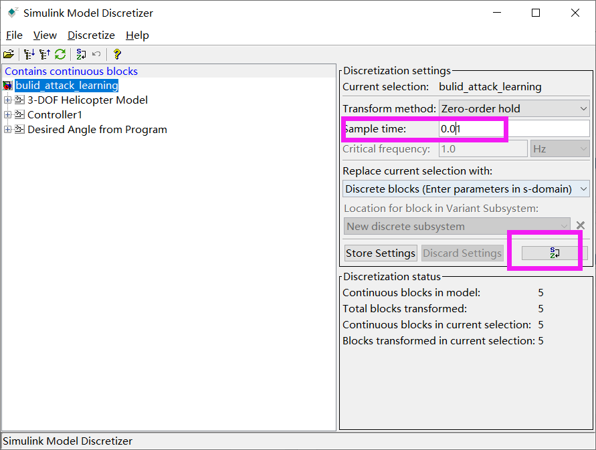Select 3-DOF Helicopter Model tree row
Viewport: 596px width, 450px height.
88,100
